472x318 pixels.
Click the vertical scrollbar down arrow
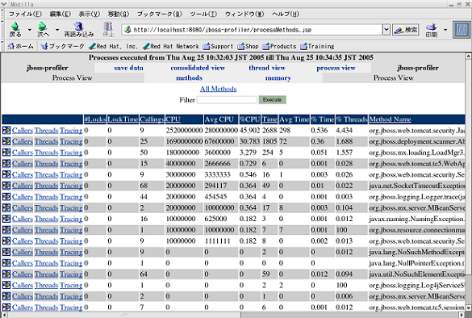(x=469, y=308)
